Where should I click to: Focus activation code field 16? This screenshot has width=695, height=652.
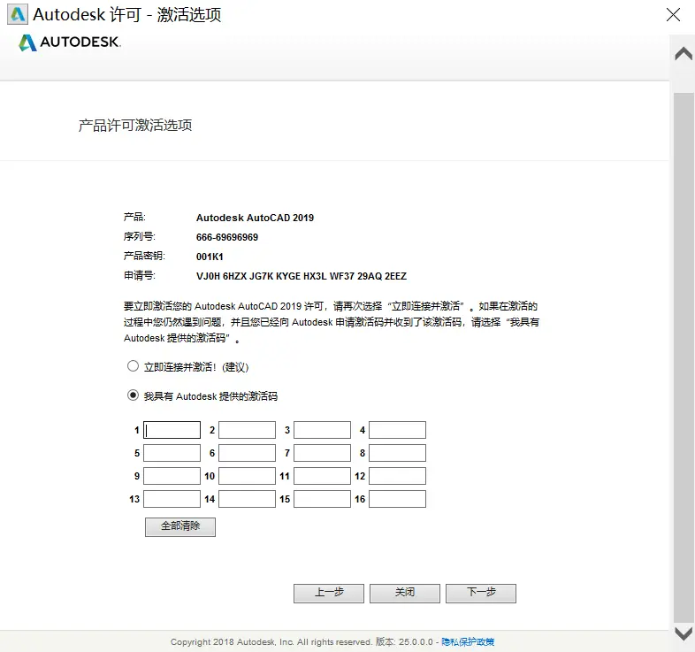tap(397, 499)
